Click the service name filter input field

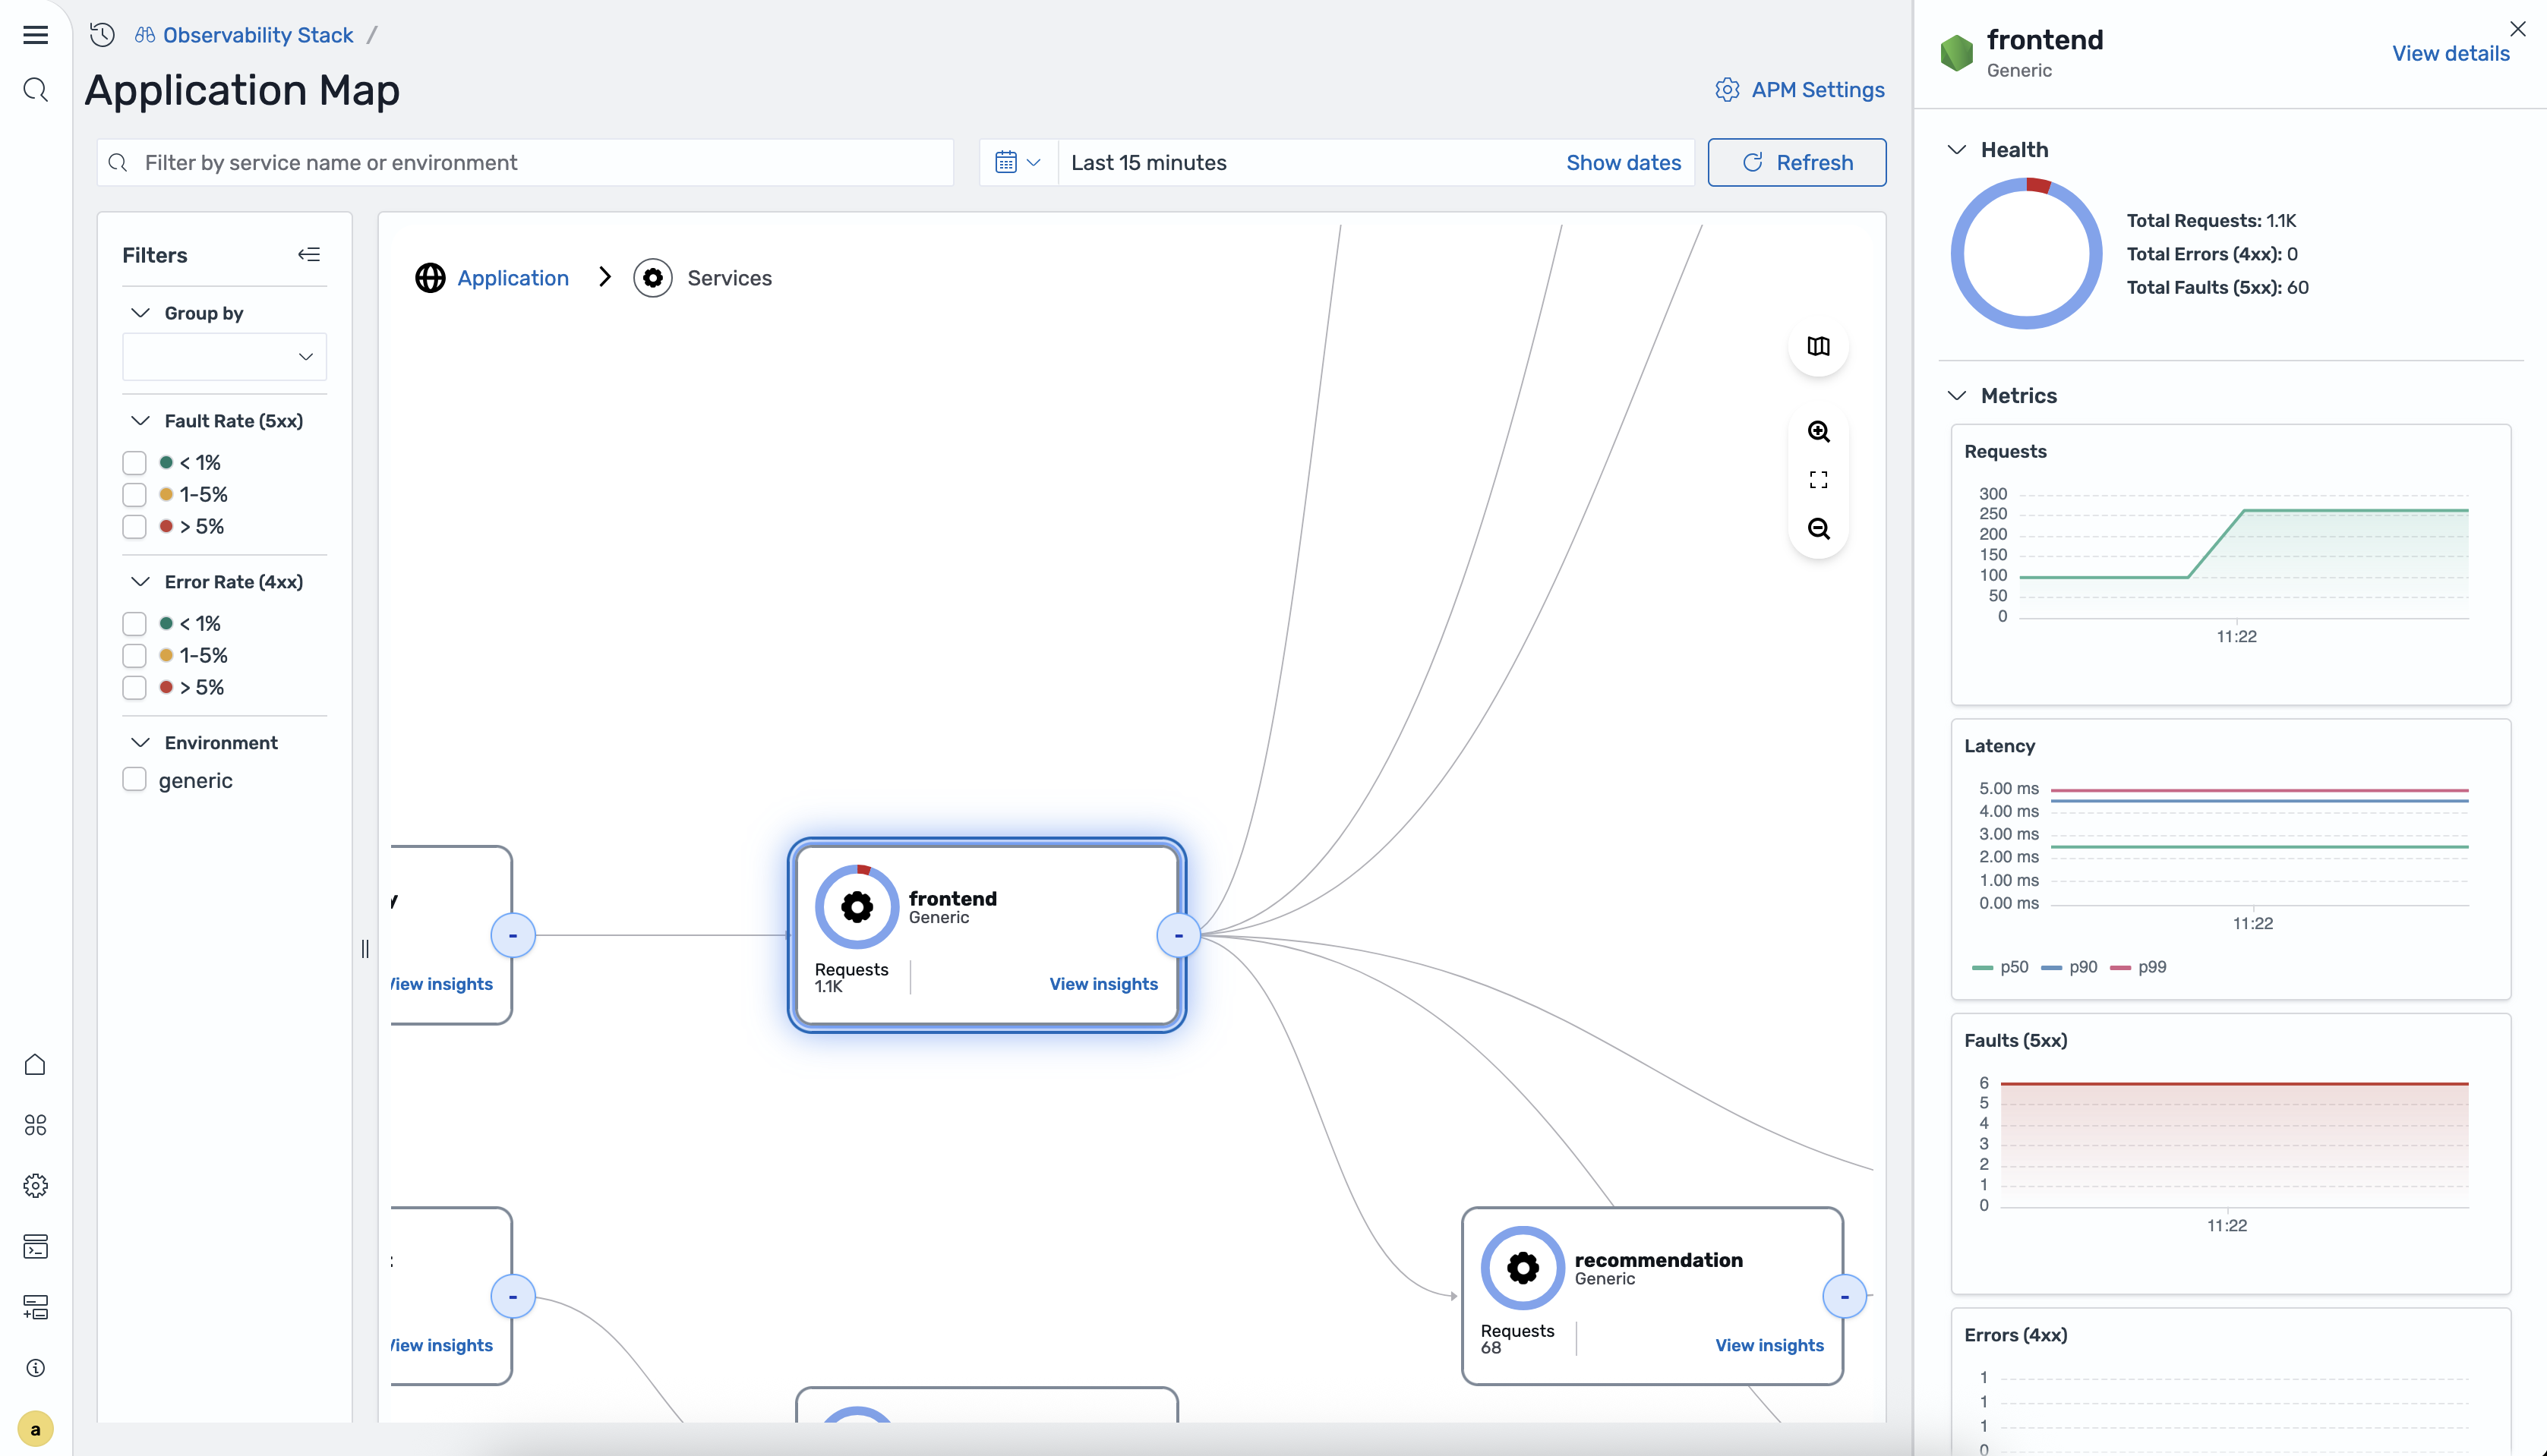[524, 162]
